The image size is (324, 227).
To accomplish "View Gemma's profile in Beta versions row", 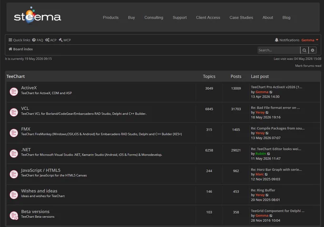I will click(x=262, y=216).
